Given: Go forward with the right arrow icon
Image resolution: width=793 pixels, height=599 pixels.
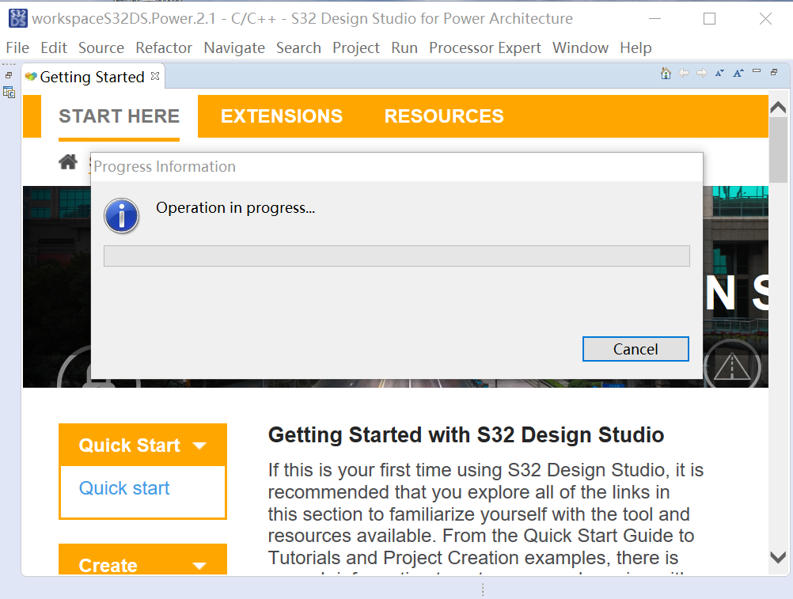Looking at the screenshot, I should click(701, 74).
